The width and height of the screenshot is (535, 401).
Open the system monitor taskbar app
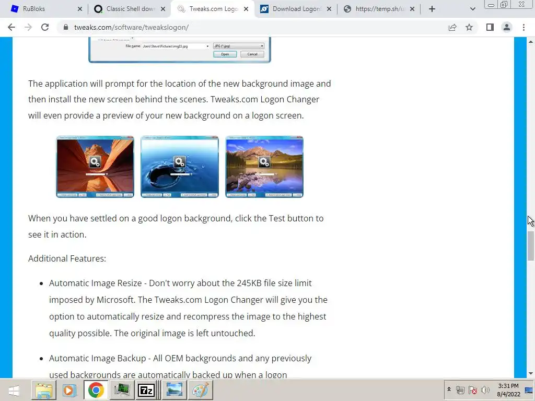[121, 390]
